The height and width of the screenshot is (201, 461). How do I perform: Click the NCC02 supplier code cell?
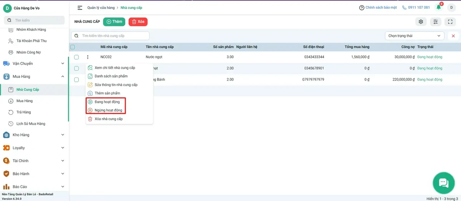(x=106, y=57)
